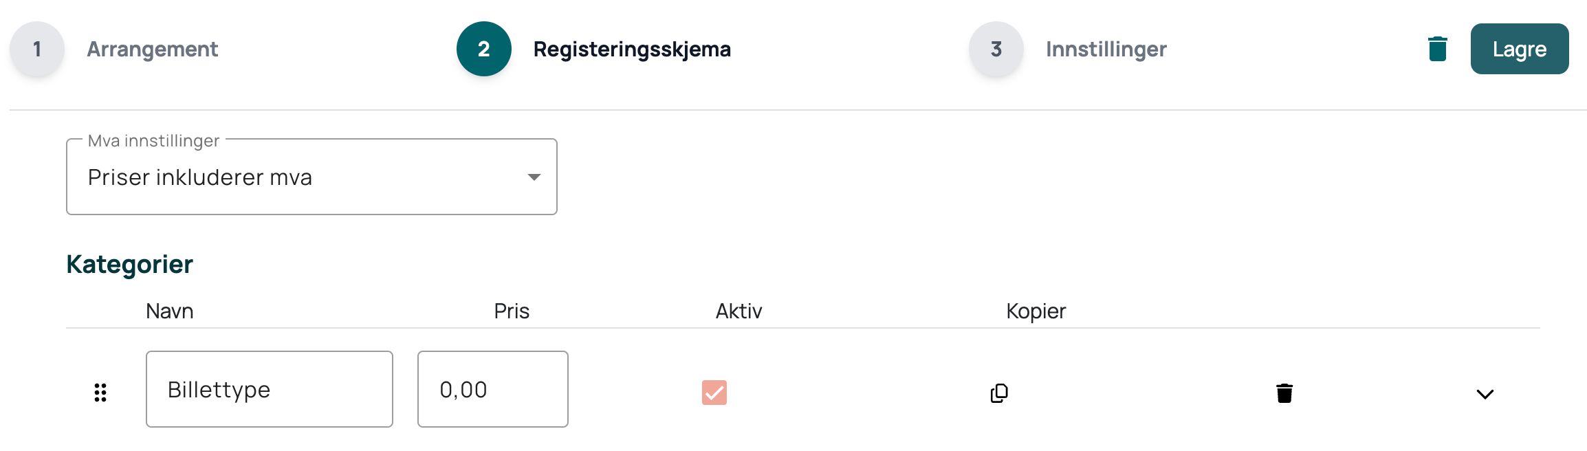Click the Kopier column header
This screenshot has height=451, width=1587.
[1036, 311]
